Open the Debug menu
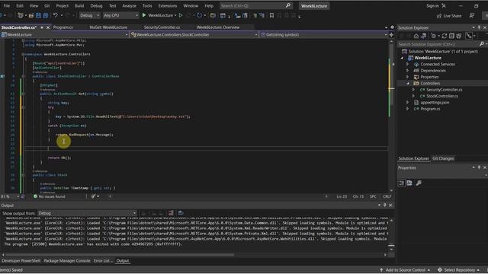Viewport: 488px width, 274px height. [96, 5]
